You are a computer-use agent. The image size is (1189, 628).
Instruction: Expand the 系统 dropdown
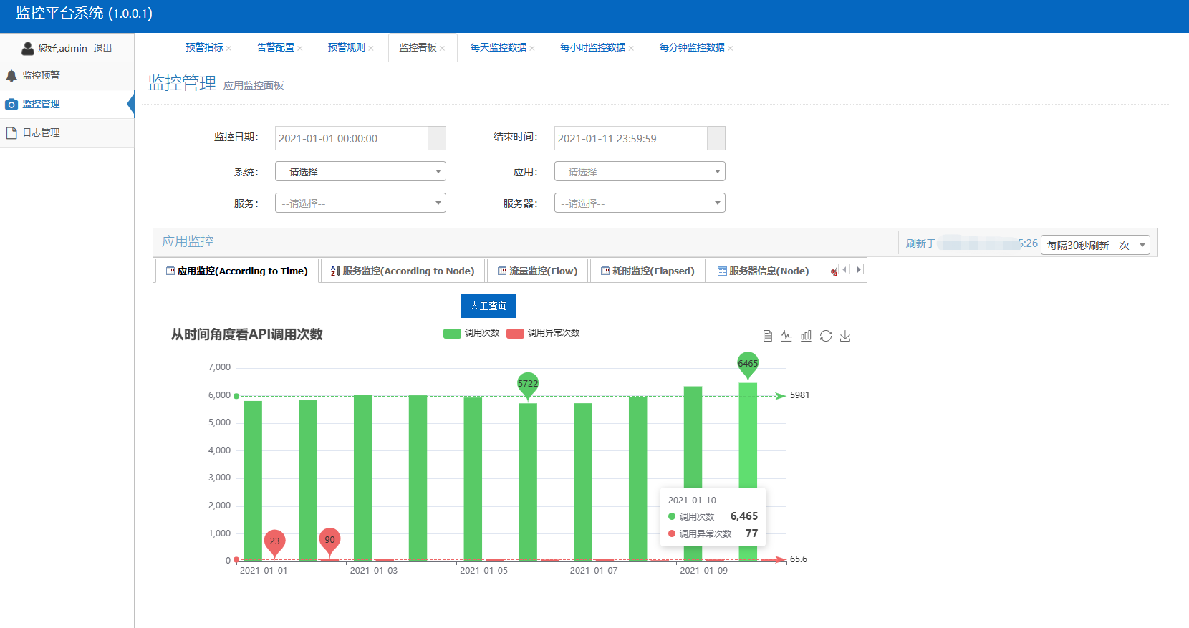(360, 172)
